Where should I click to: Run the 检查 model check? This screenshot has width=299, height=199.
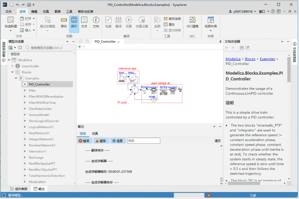pos(108,22)
